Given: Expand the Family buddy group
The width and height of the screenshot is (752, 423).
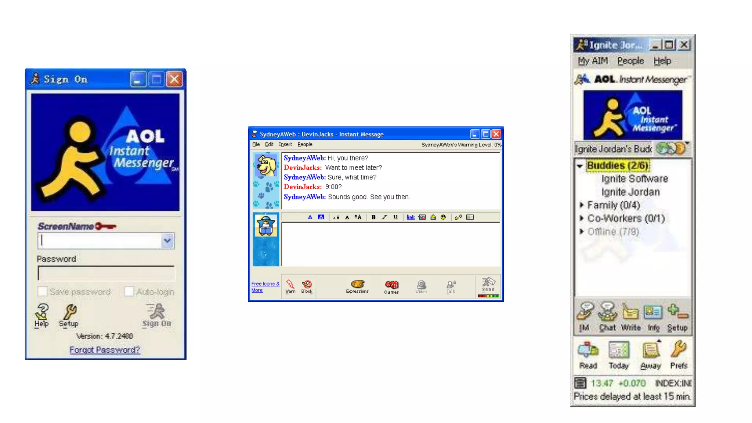Looking at the screenshot, I should pos(582,205).
